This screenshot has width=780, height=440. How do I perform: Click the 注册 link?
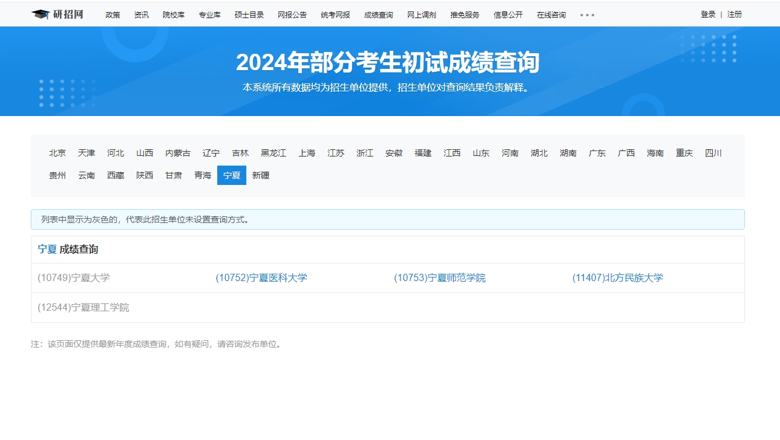tap(735, 15)
